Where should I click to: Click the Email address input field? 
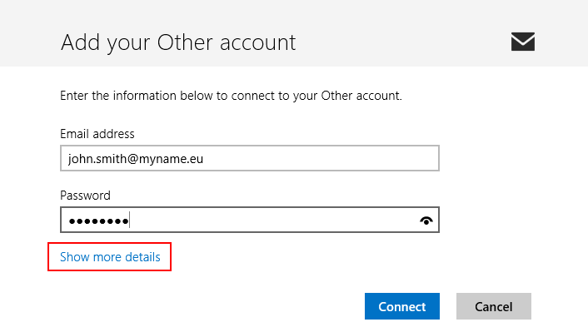[x=250, y=158]
